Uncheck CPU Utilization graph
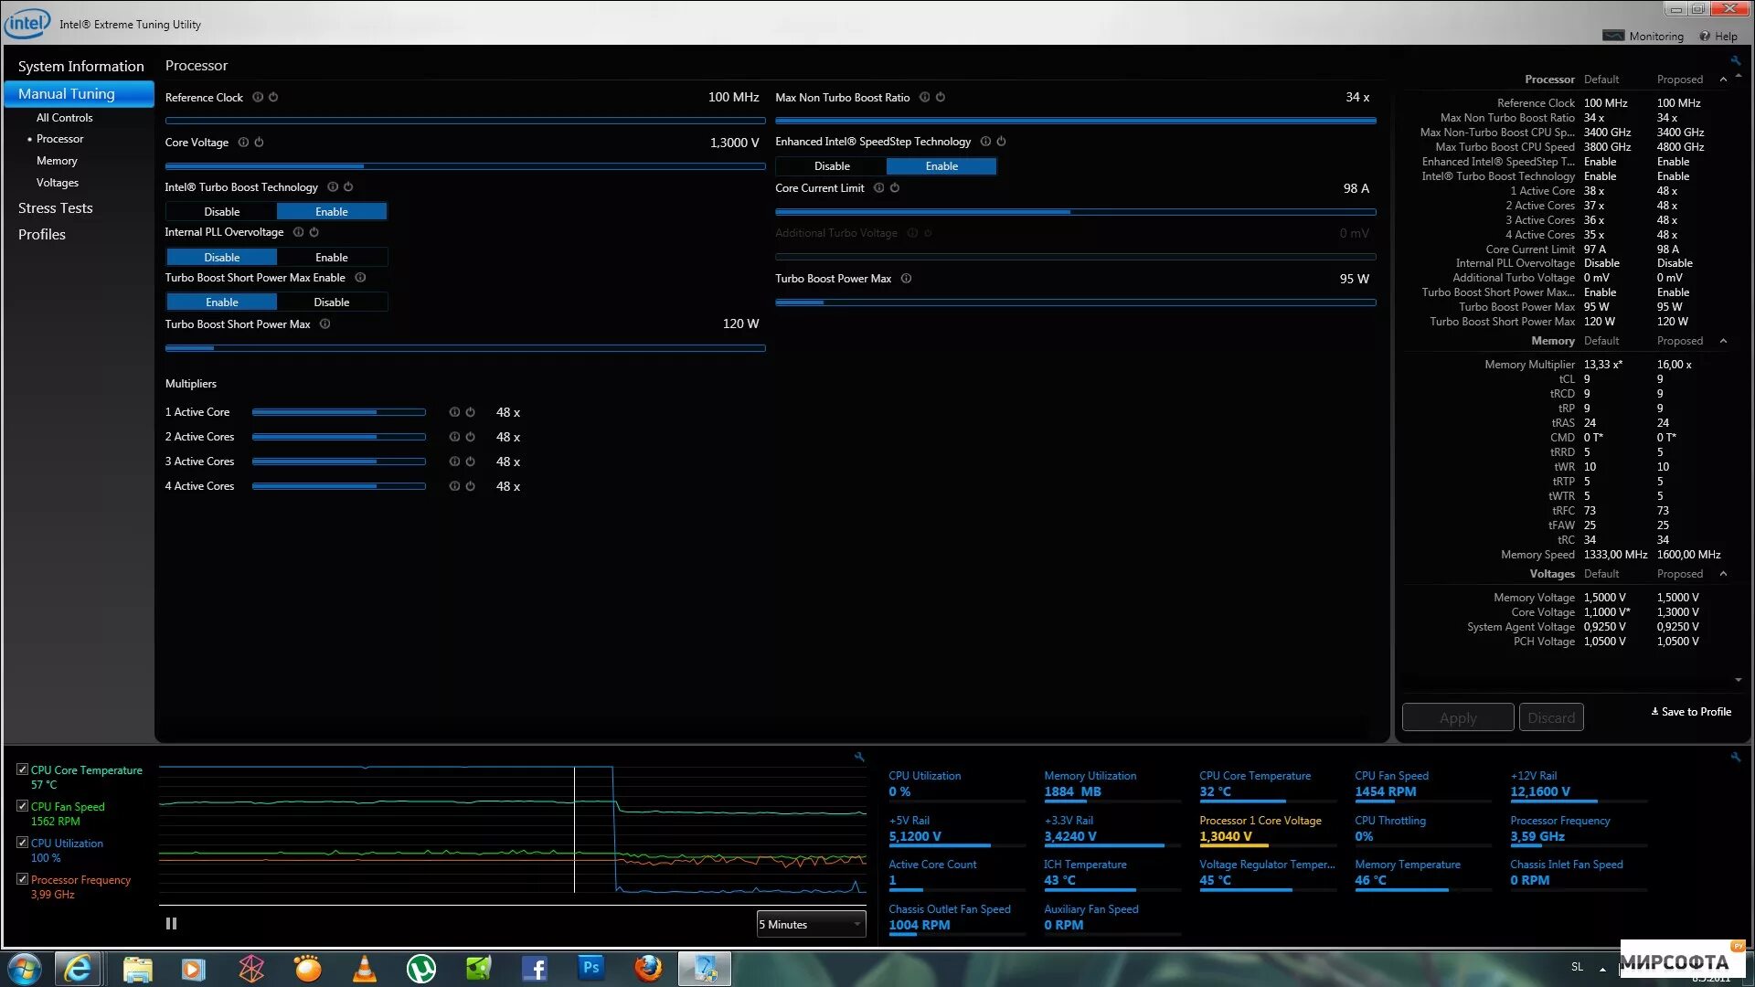The width and height of the screenshot is (1755, 987). (x=23, y=843)
